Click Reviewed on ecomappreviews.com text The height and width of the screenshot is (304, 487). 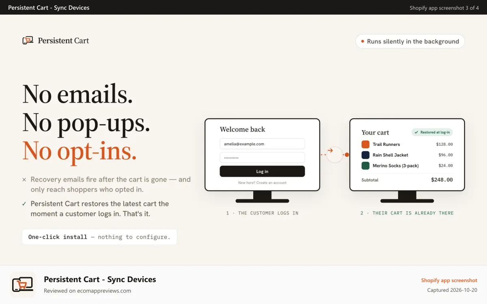pos(87,291)
